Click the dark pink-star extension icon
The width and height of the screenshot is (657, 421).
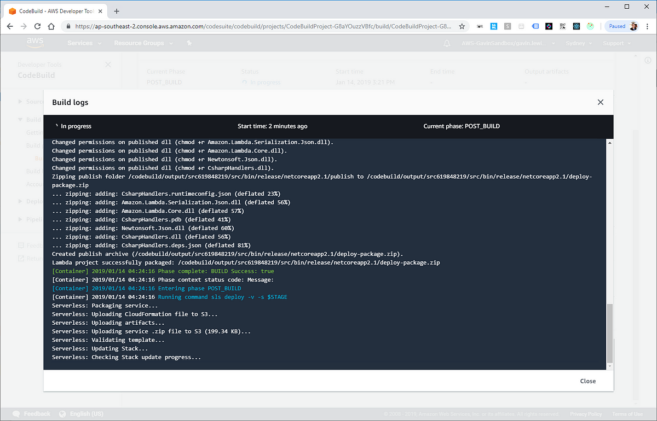[x=549, y=26]
